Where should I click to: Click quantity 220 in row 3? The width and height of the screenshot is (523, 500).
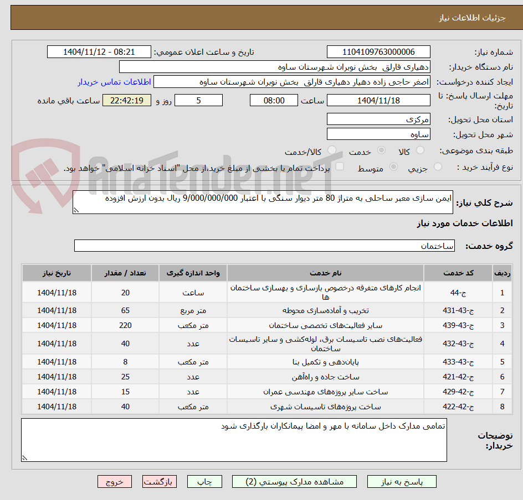tap(125, 325)
